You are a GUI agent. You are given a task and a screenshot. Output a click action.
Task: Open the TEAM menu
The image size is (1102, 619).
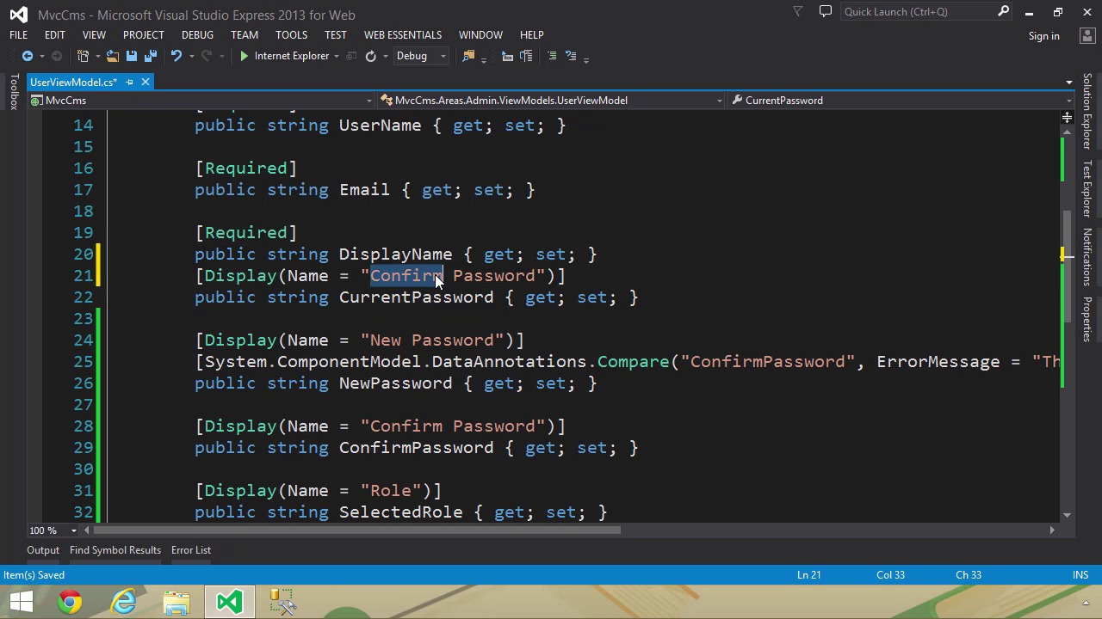tap(245, 35)
